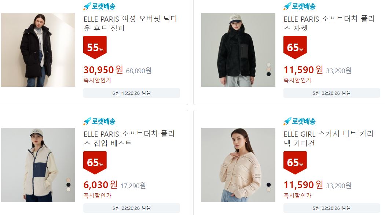Screen dimensions: 385x215
Task: Click the 65% discount badge on zip-up vest
Action: click(95, 163)
